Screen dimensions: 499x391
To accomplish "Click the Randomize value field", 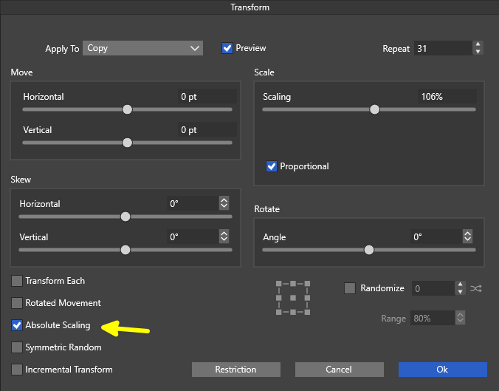I will tap(433, 288).
